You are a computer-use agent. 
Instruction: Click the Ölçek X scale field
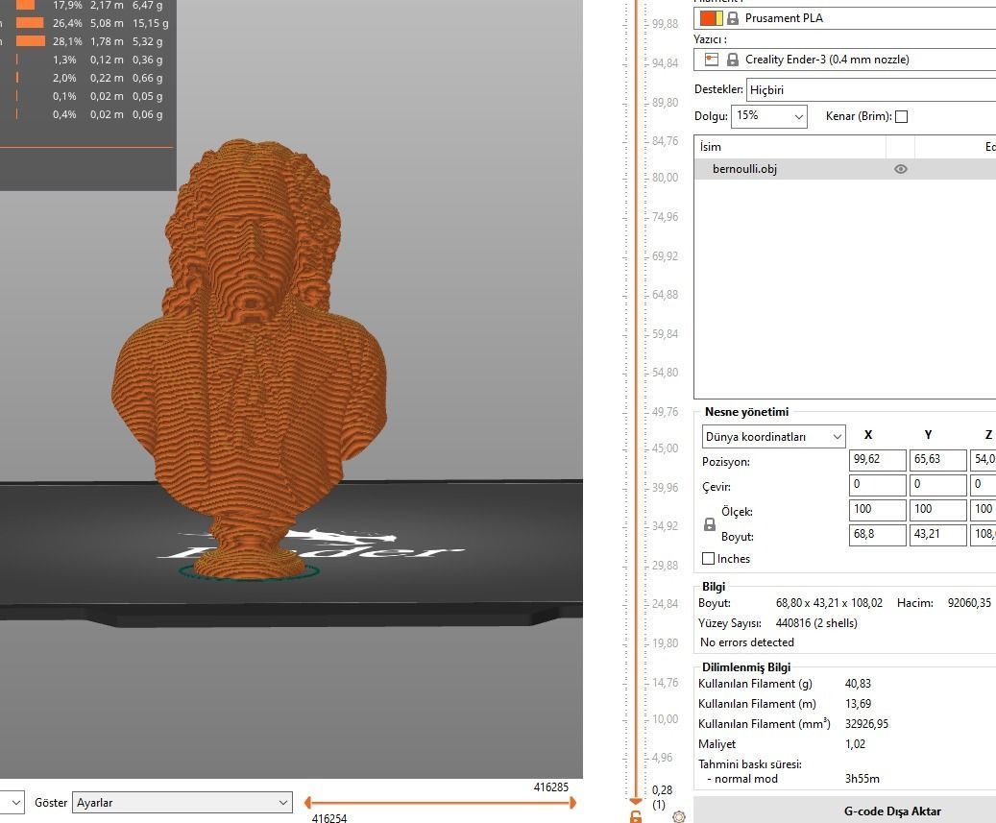point(877,509)
